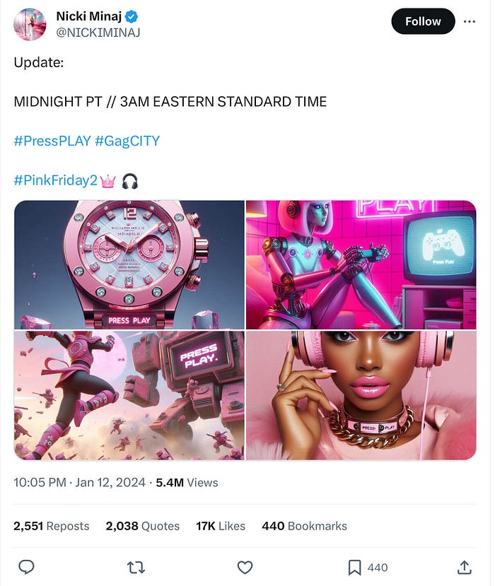
Task: Open Nicki Minaj's profile avatar
Action: pos(30,24)
